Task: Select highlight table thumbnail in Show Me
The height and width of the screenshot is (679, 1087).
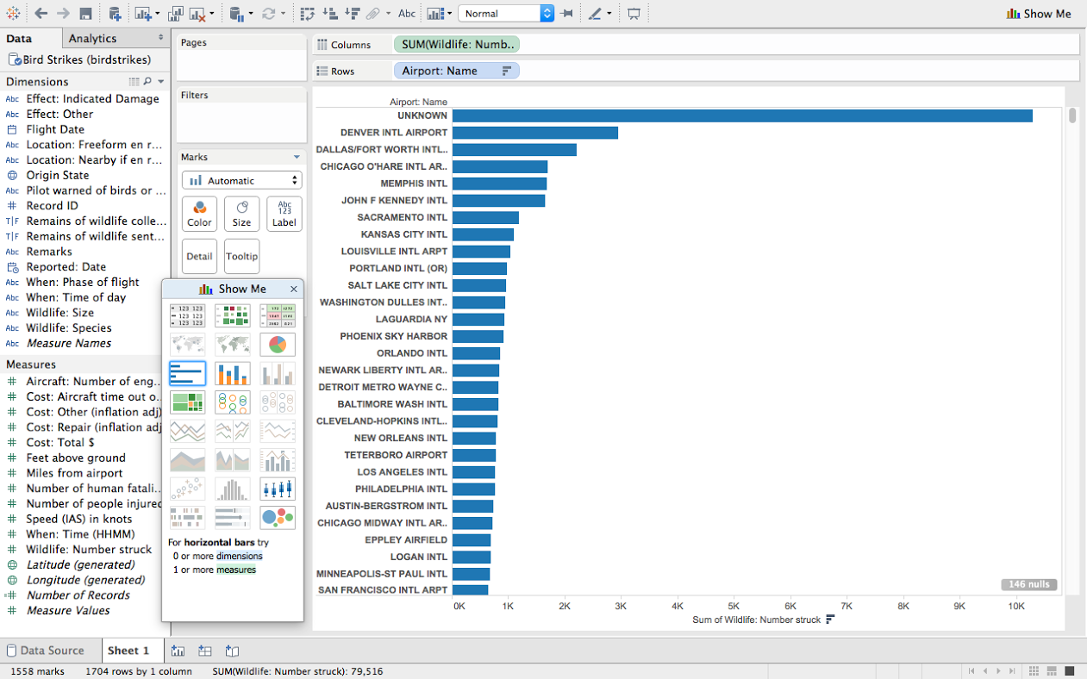Action: 278,315
